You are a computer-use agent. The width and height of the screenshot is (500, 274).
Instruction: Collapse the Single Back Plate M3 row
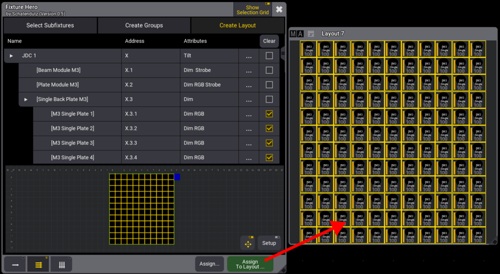[26, 100]
